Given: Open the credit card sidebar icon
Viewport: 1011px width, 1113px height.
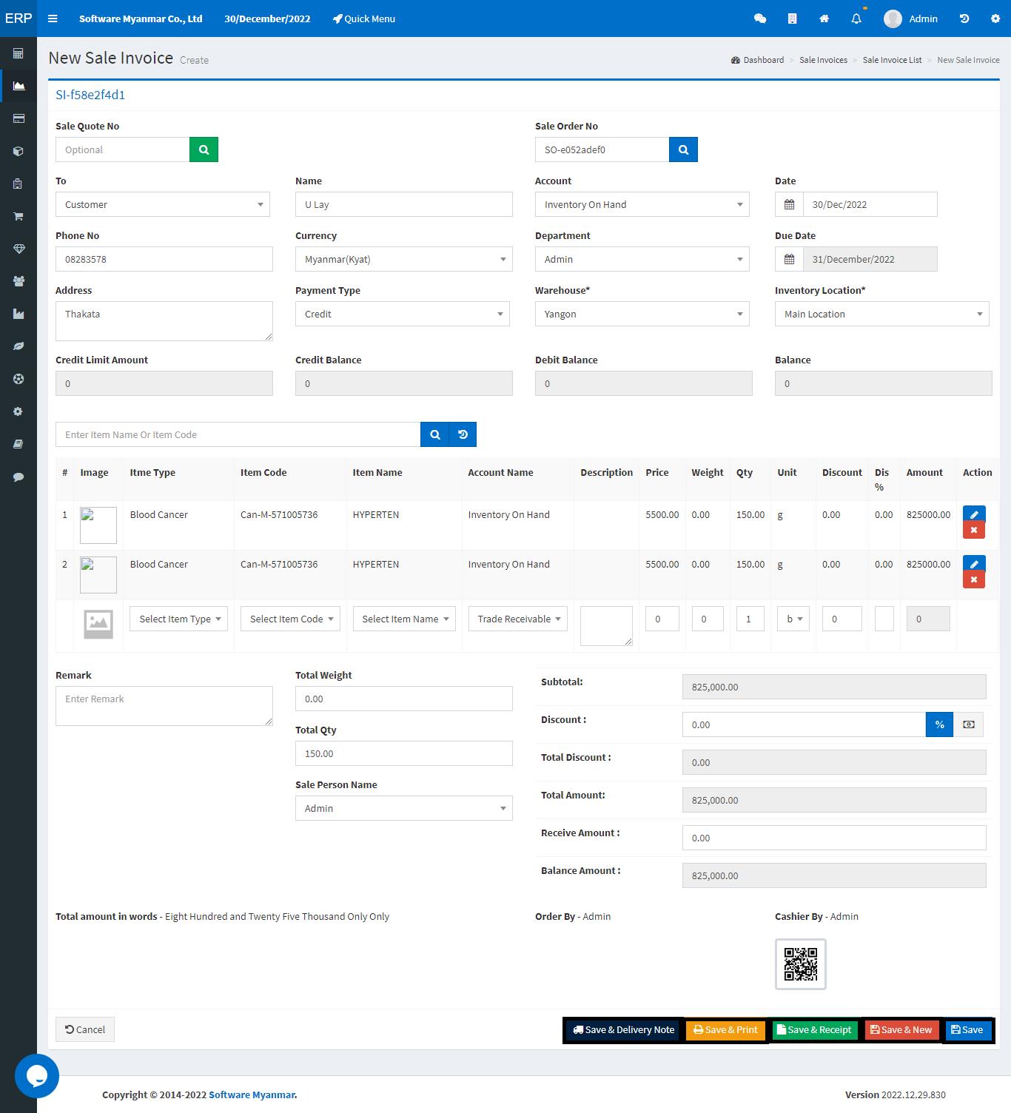Looking at the screenshot, I should point(19,118).
